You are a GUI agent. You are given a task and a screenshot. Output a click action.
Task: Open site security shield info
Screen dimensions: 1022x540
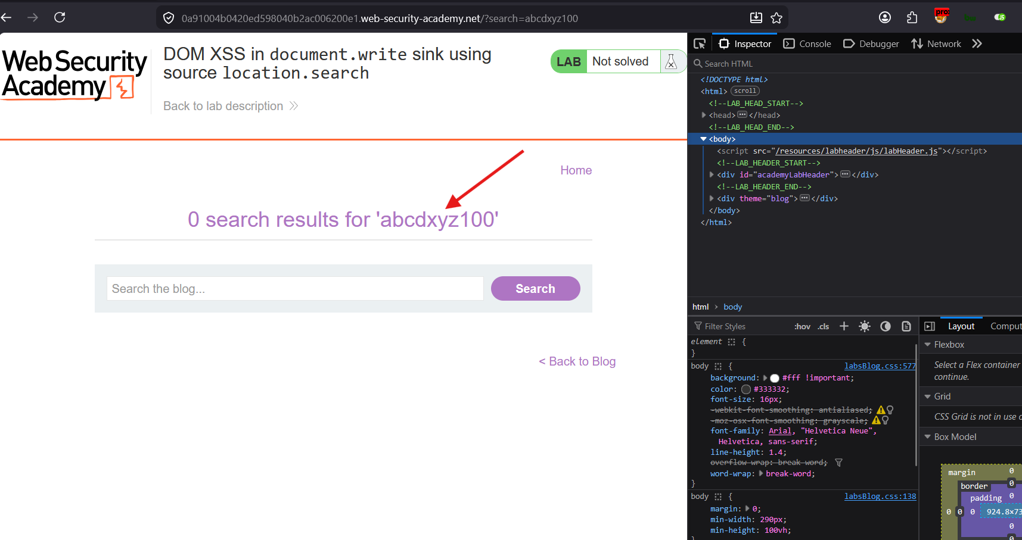[169, 18]
